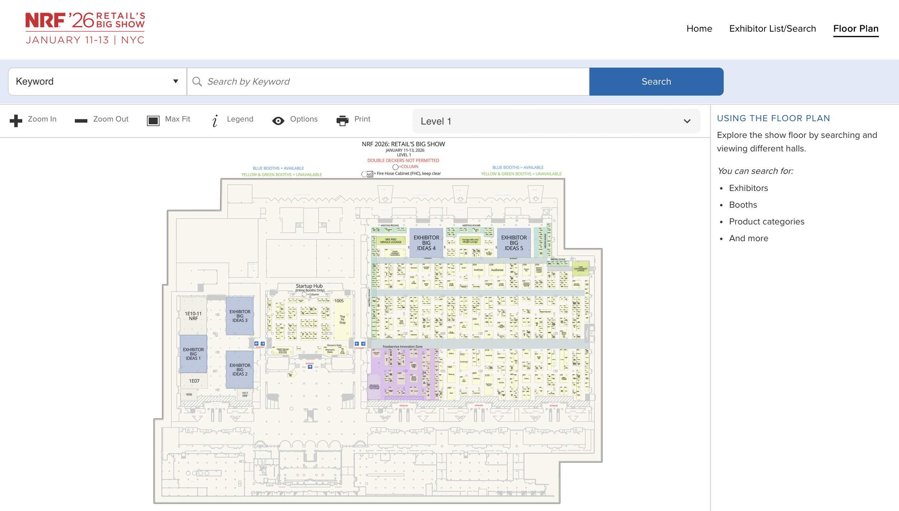Click the NRF '26 Retail's Big Show logo
The width and height of the screenshot is (899, 511).
point(85,28)
